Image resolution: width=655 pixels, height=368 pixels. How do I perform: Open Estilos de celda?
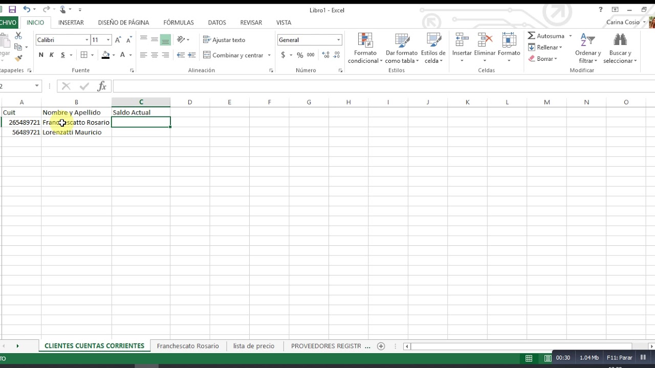[433, 49]
